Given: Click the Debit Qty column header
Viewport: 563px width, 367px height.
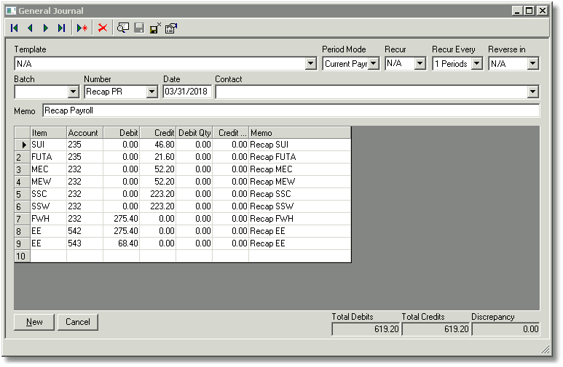Looking at the screenshot, I should click(194, 132).
